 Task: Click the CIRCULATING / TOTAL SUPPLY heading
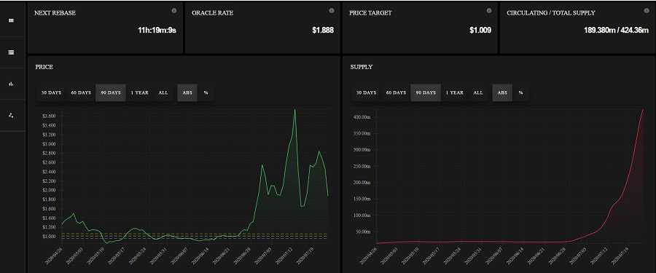pyautogui.click(x=550, y=13)
